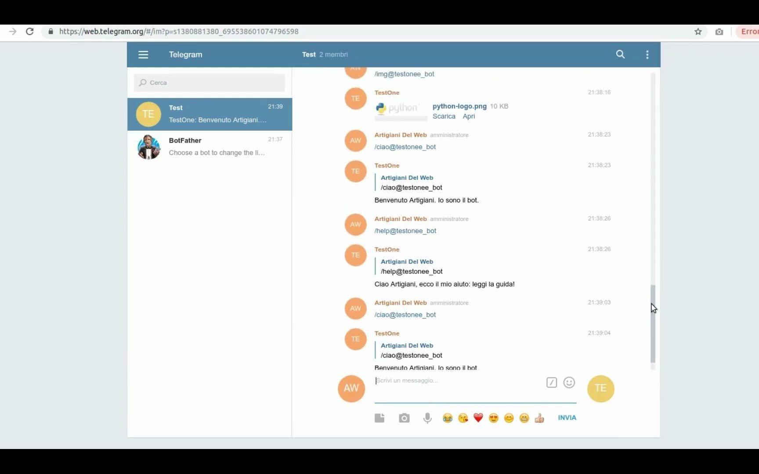Click the red Error badge in browser toolbar
This screenshot has height=474, width=759.
[748, 31]
